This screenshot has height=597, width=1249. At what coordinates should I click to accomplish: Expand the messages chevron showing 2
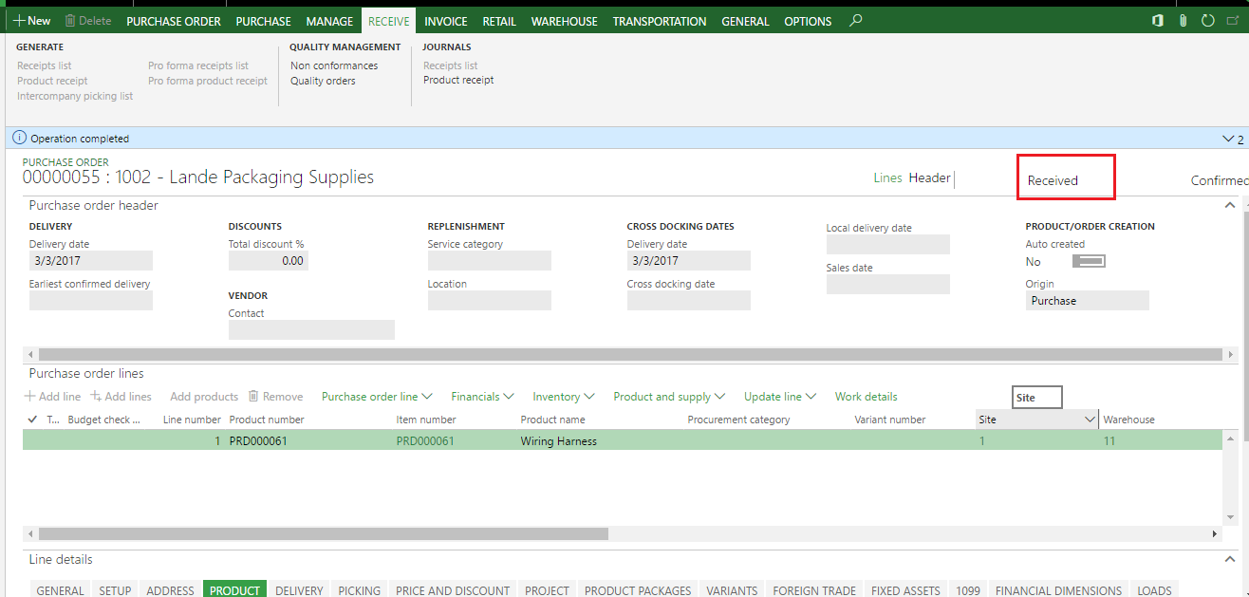pos(1227,139)
